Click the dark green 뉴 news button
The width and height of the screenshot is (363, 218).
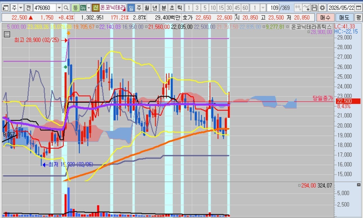(83, 8)
